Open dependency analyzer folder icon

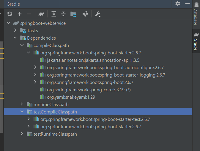73,14
